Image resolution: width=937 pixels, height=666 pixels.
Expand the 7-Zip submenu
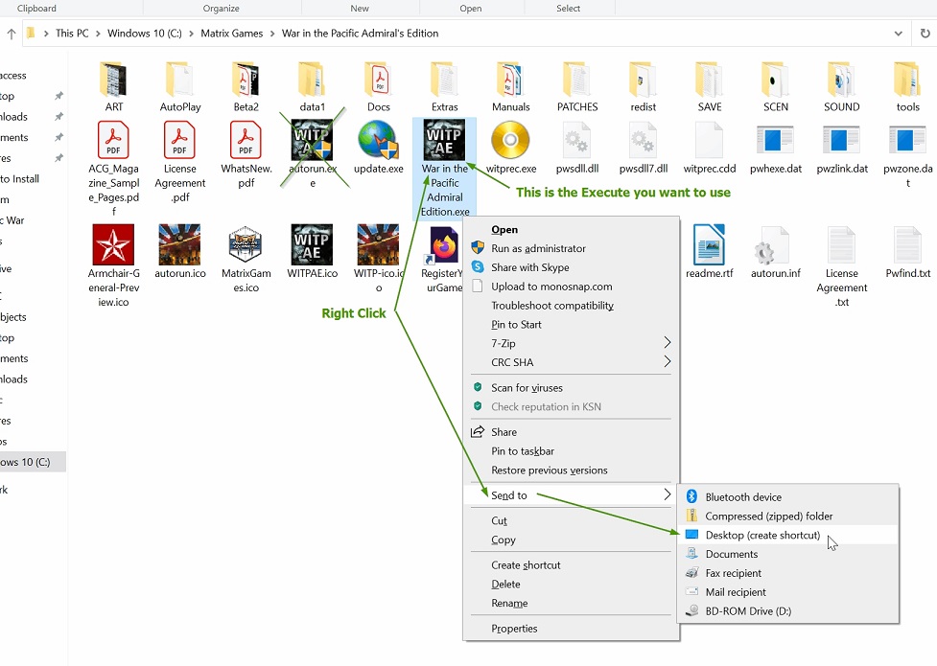click(x=572, y=343)
